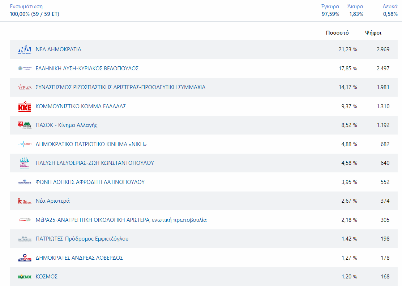Click the green ΚΟΣΜΟΣ party logo
402x286 pixels.
[x=25, y=277]
